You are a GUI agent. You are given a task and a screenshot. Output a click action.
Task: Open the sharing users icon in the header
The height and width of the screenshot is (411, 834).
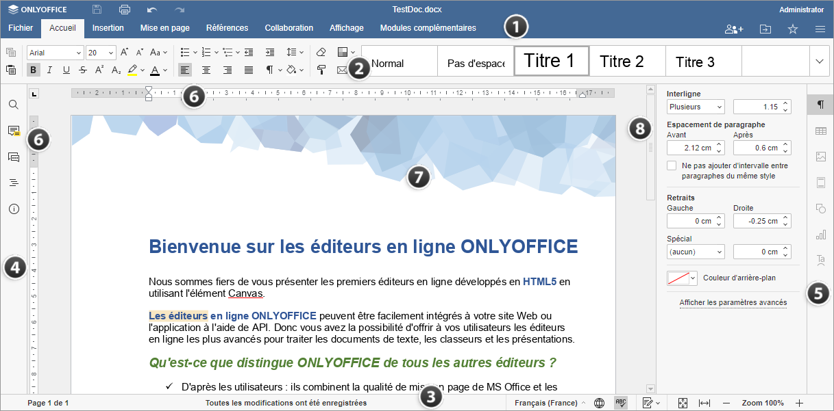tap(734, 29)
